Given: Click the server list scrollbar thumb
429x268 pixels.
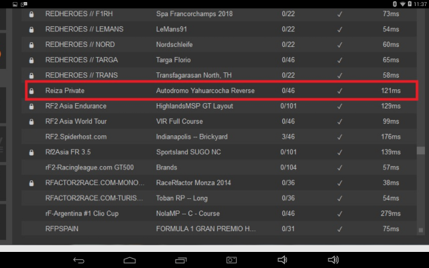Looking at the screenshot, I should pos(421,150).
